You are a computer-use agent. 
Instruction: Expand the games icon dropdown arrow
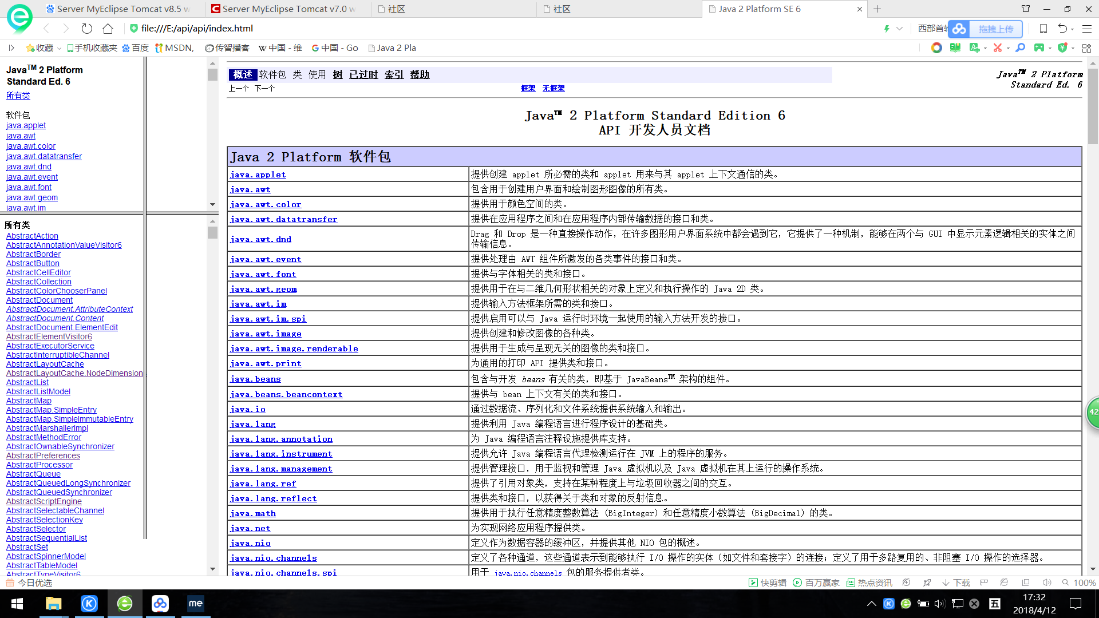click(1050, 49)
